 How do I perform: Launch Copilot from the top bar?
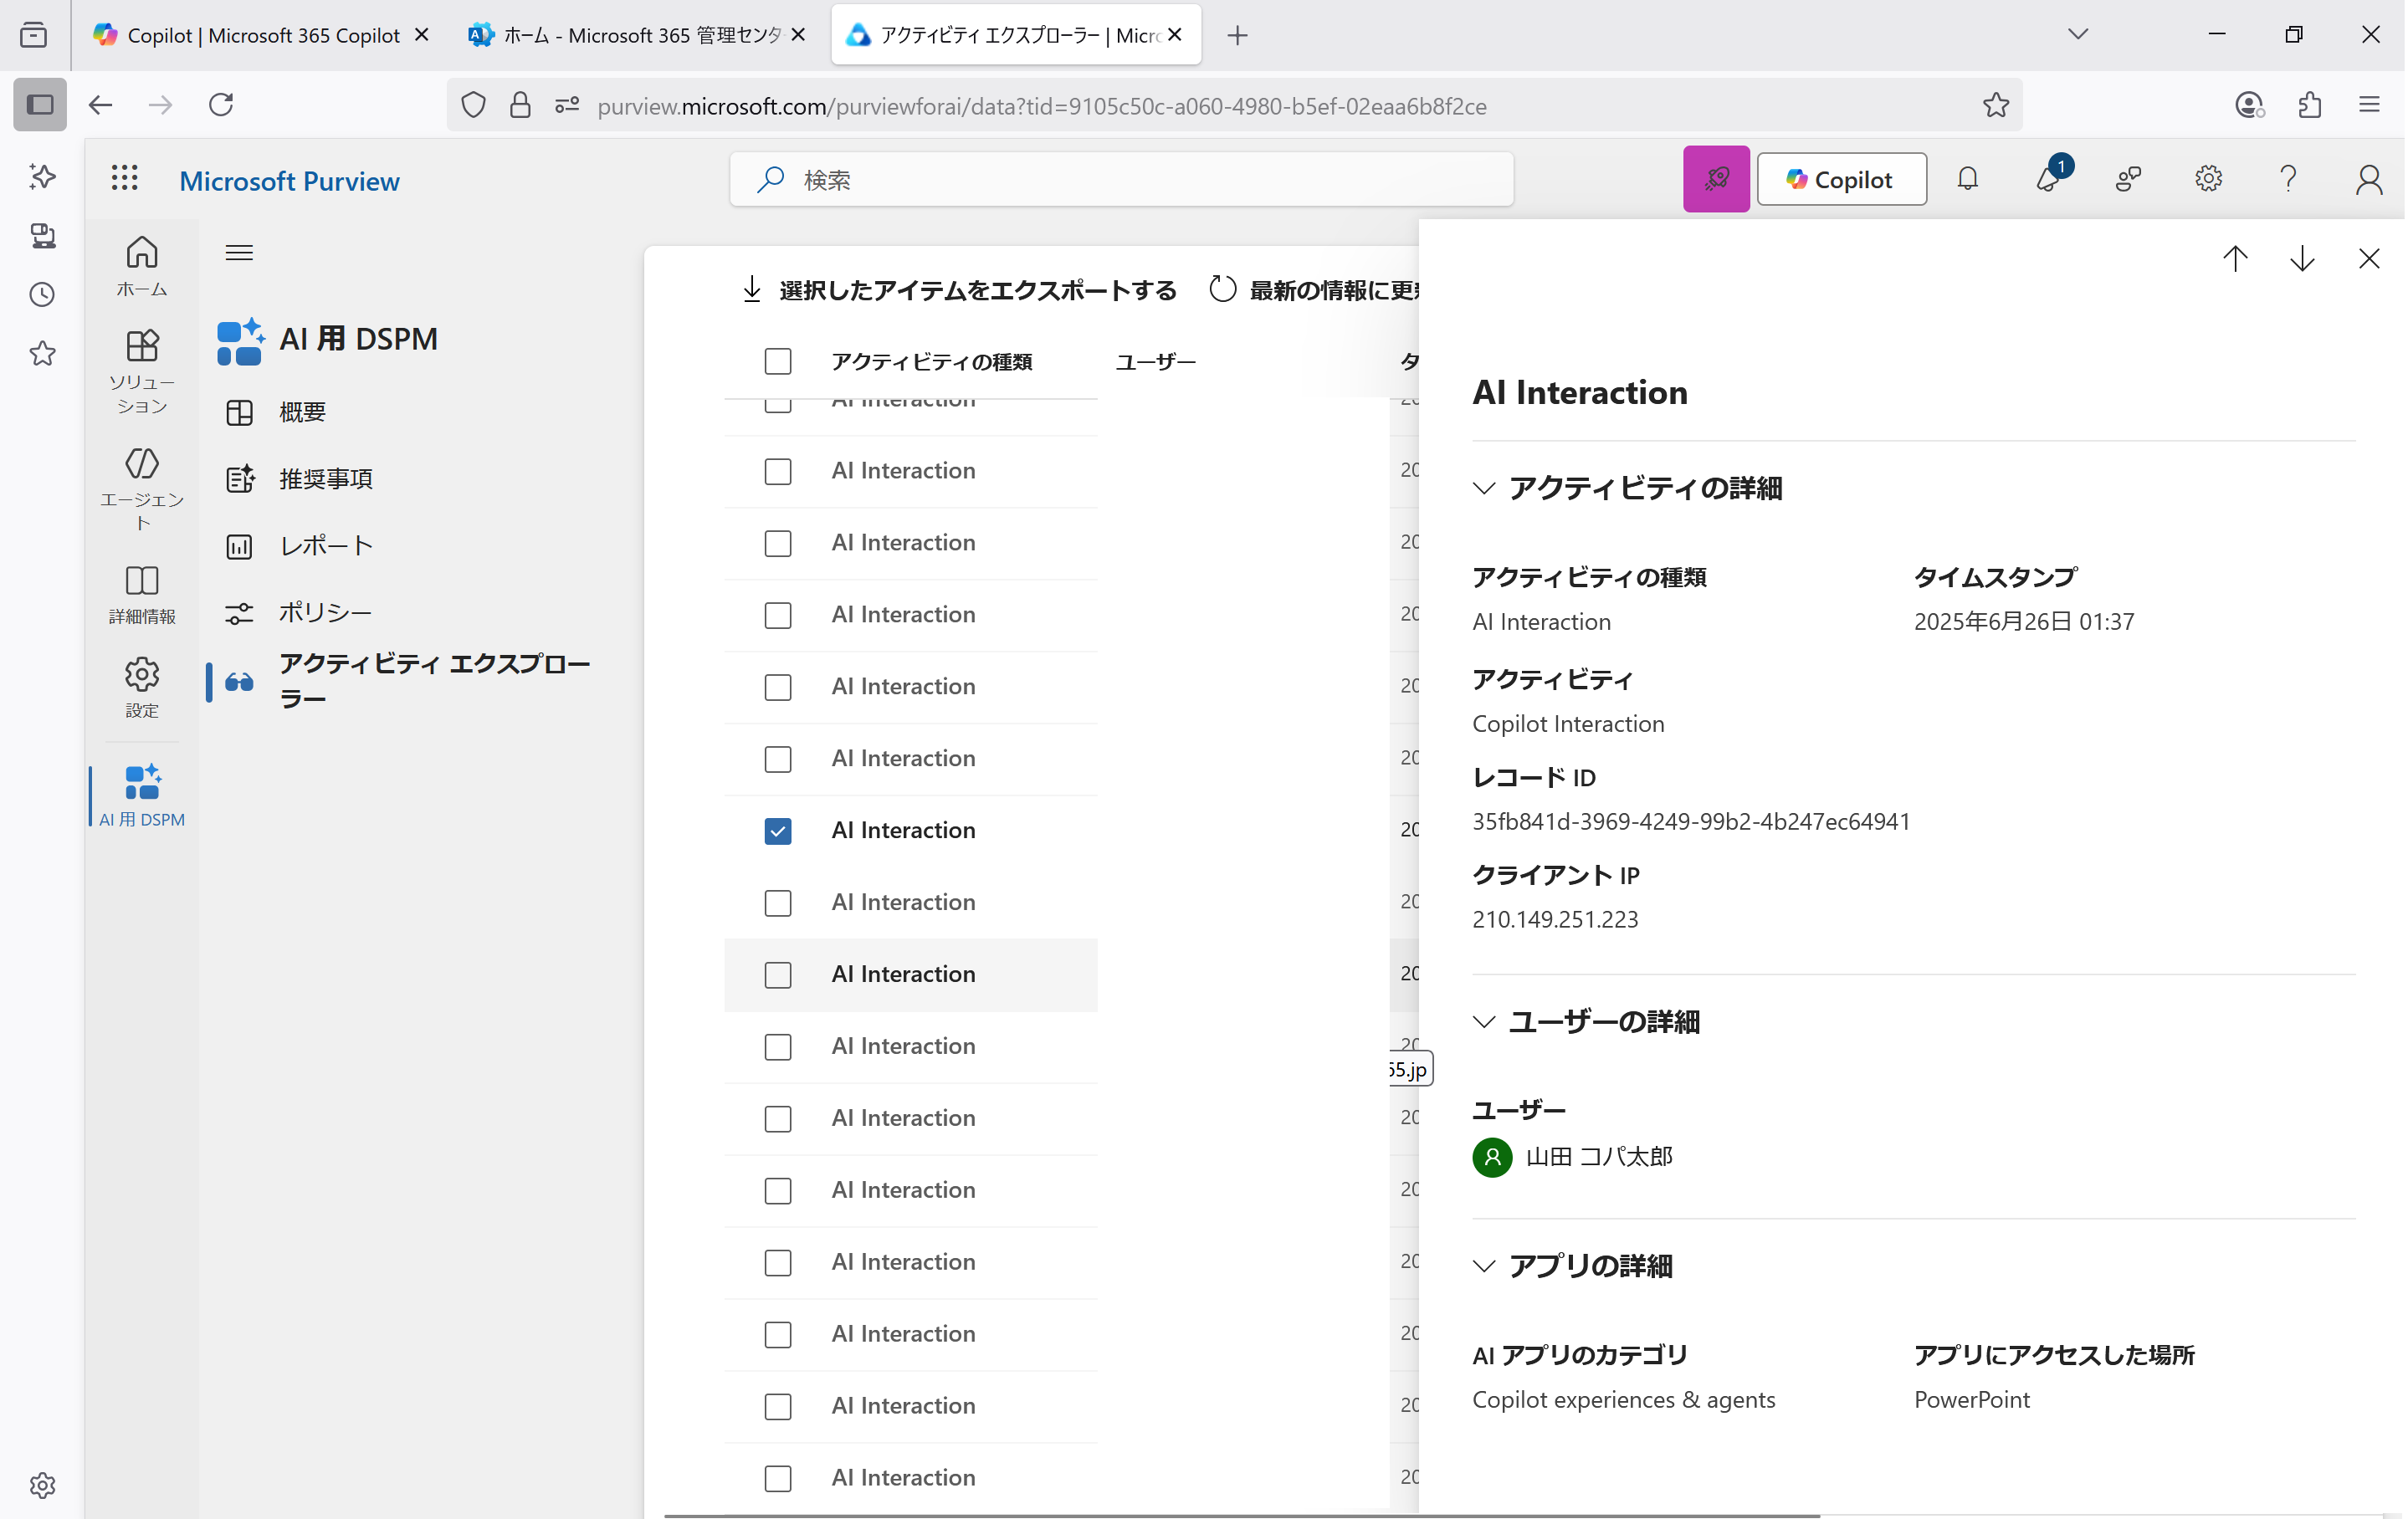click(x=1841, y=178)
